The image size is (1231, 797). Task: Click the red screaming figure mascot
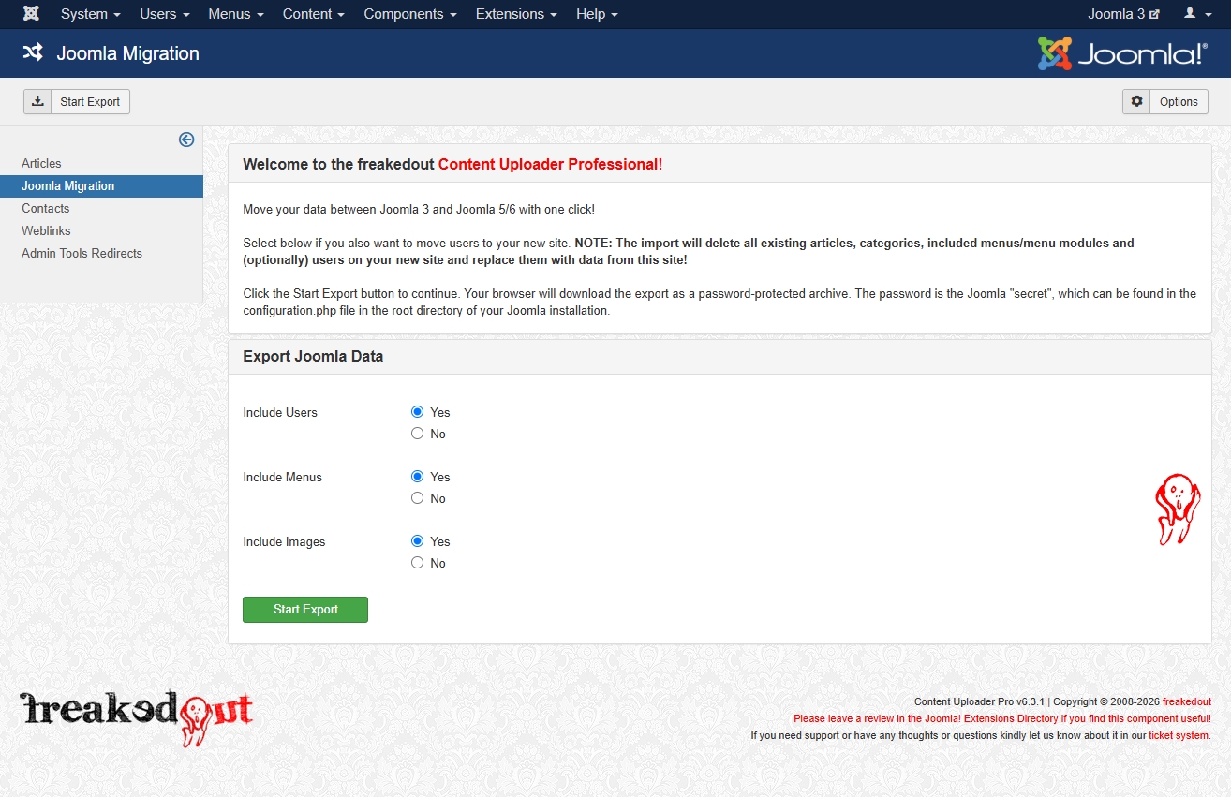click(x=1177, y=509)
